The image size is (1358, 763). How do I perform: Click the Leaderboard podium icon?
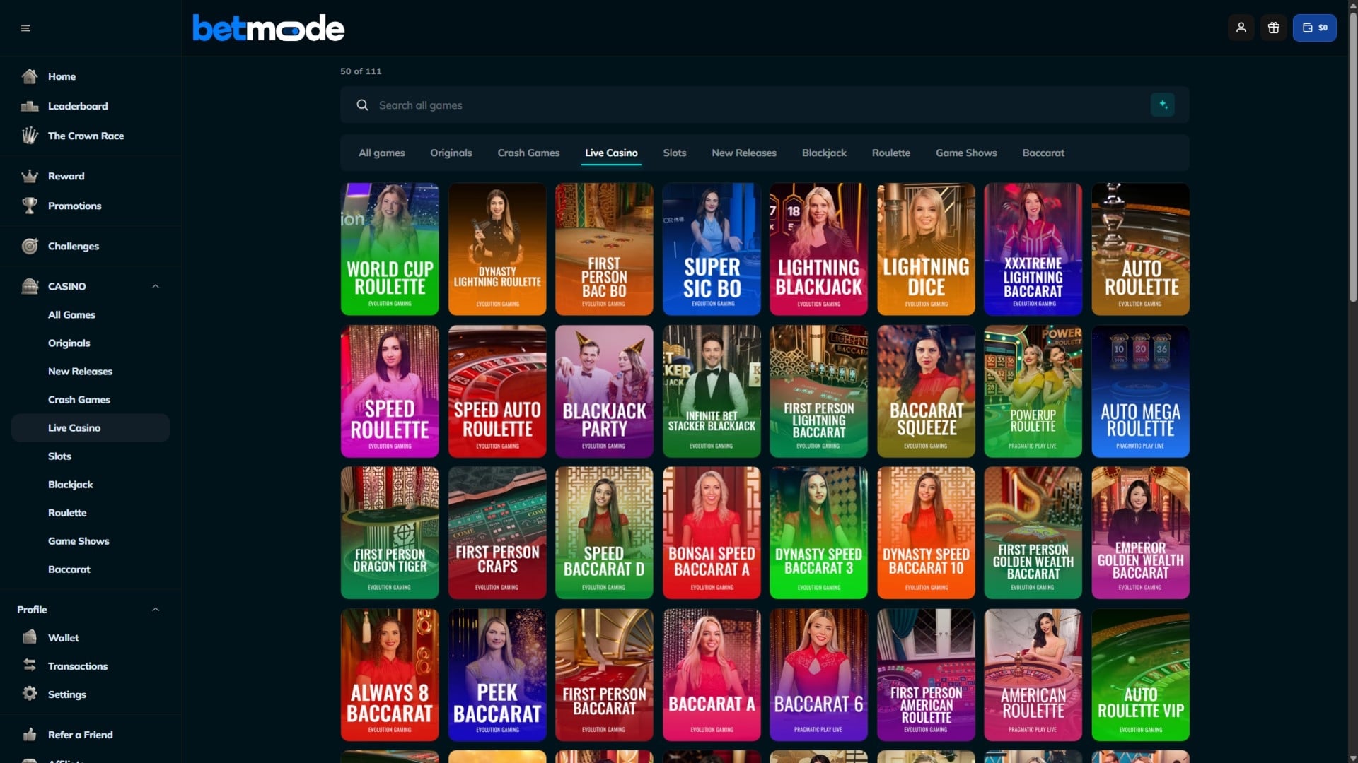[x=30, y=106]
